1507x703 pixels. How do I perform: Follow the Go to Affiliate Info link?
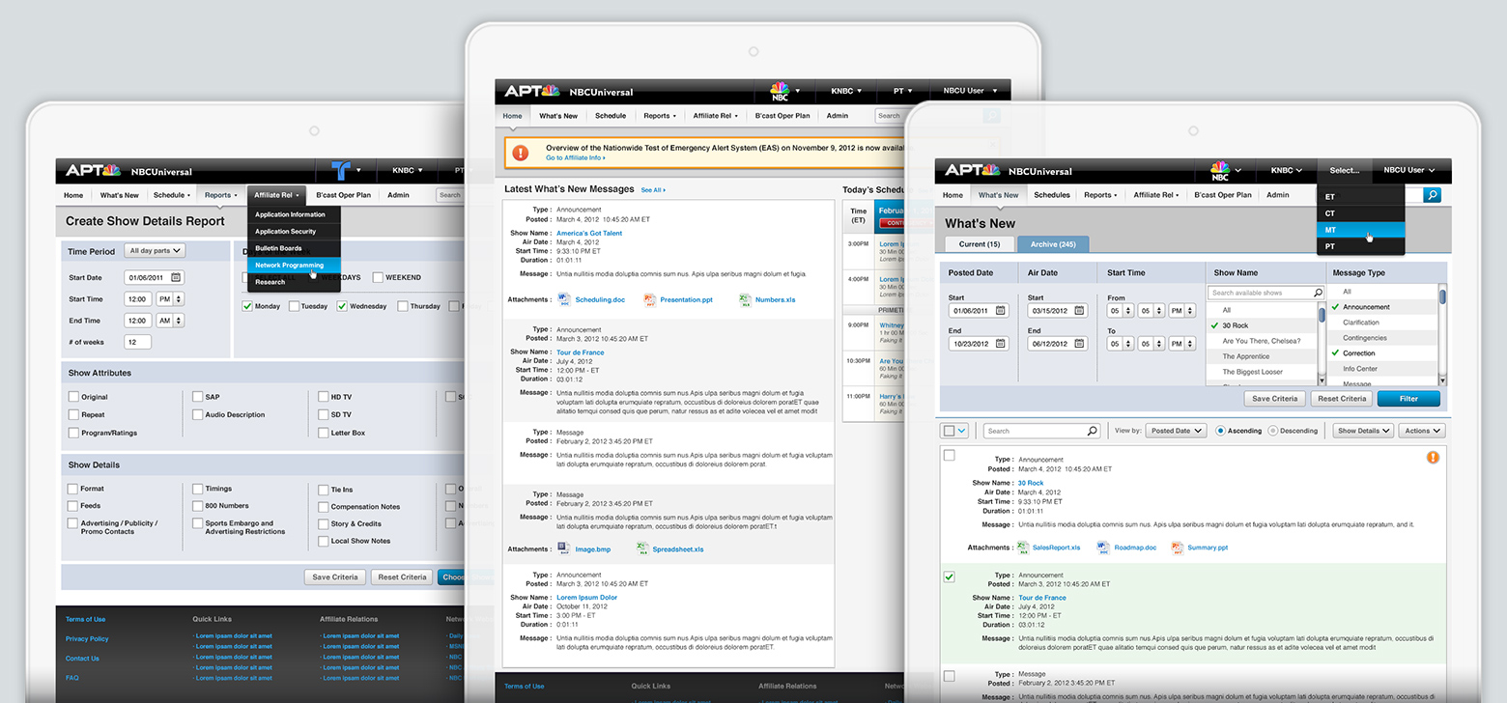tap(576, 158)
